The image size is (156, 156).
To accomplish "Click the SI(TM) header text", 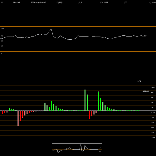I will tap(59, 2).
